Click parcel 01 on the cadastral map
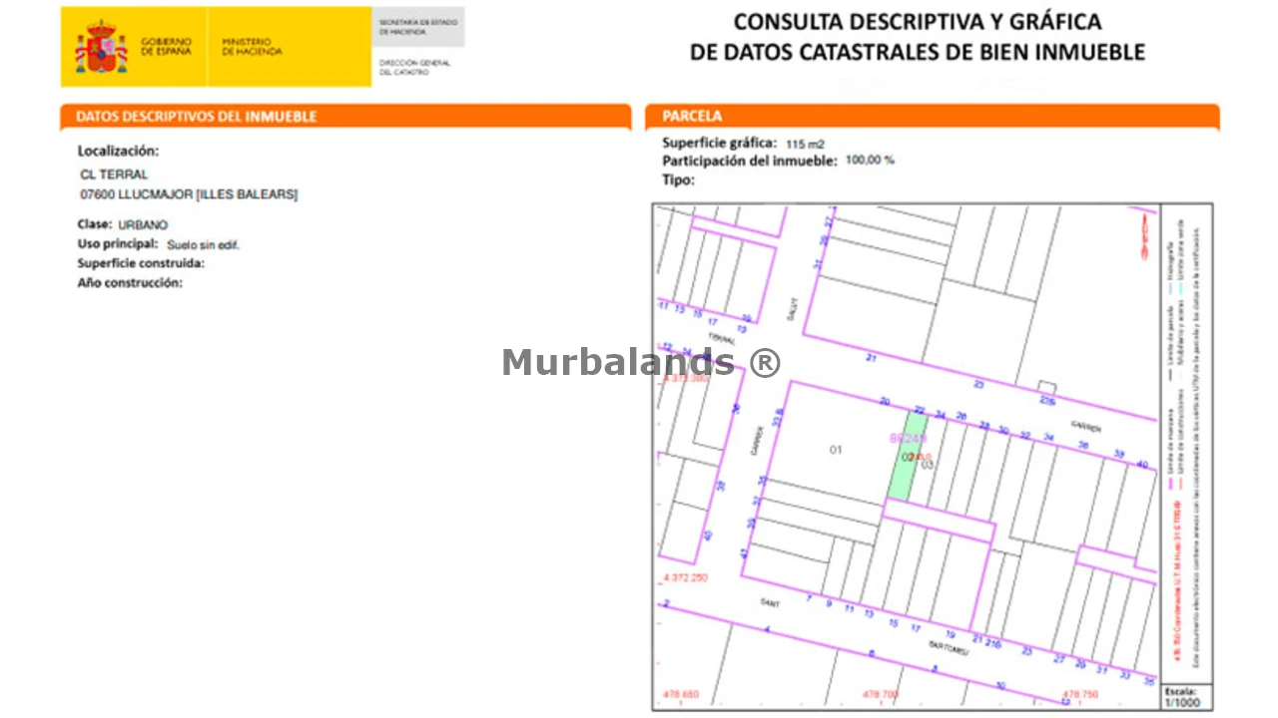This screenshot has width=1278, height=718. (x=836, y=450)
